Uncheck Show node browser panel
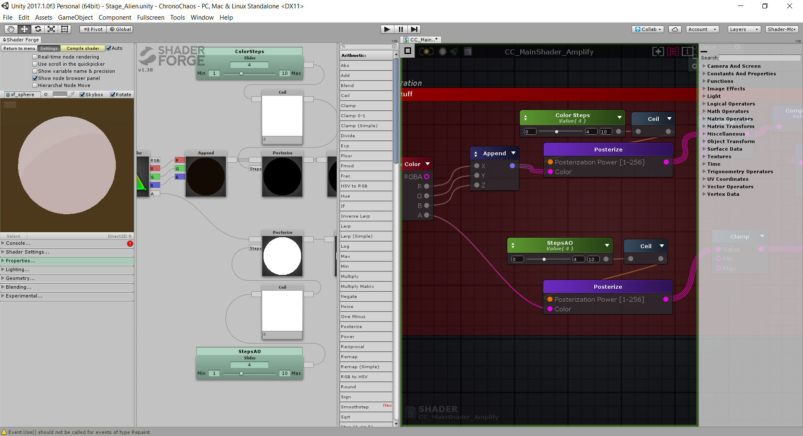803x436 pixels. [35, 78]
